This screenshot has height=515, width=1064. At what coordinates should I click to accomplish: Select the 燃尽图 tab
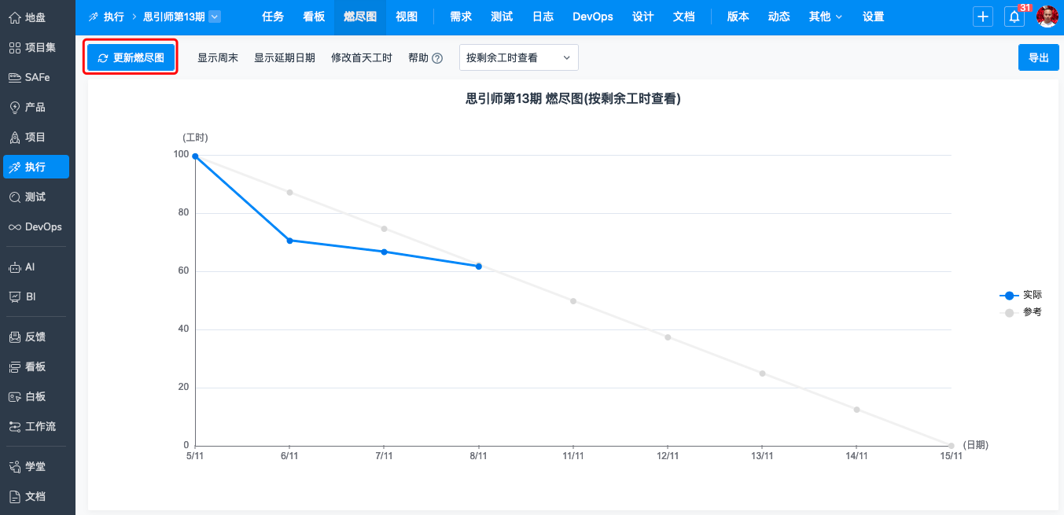point(360,17)
